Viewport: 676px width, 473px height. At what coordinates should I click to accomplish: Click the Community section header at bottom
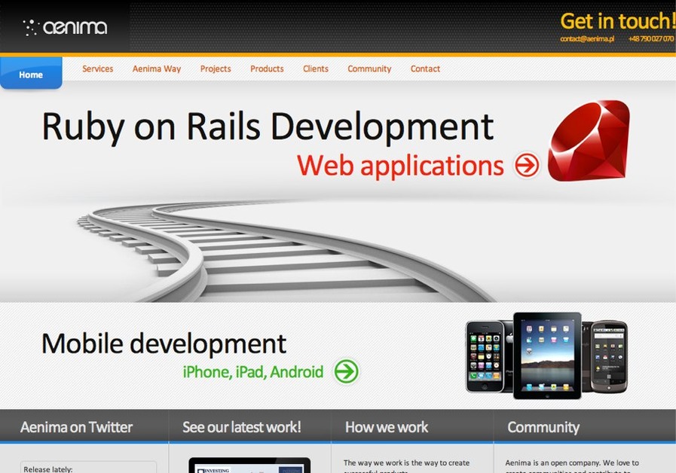(x=543, y=427)
